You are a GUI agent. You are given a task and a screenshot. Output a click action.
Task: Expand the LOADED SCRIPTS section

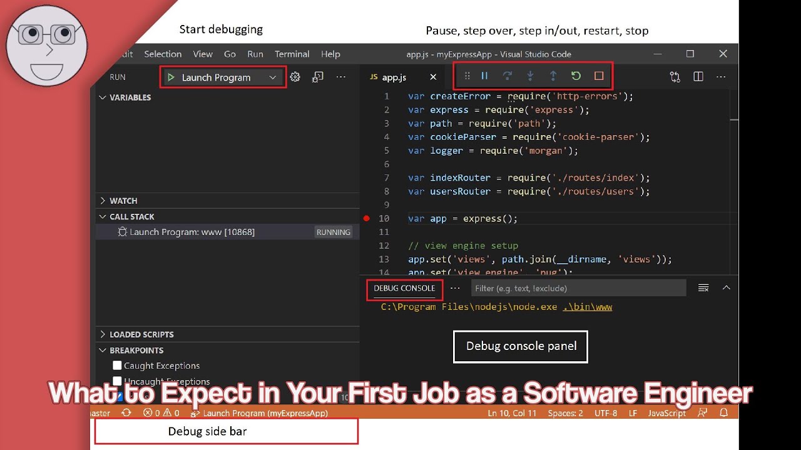pyautogui.click(x=136, y=334)
